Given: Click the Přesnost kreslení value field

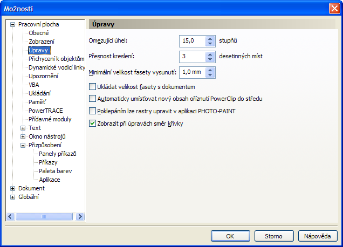Looking at the screenshot, I should [x=193, y=57].
